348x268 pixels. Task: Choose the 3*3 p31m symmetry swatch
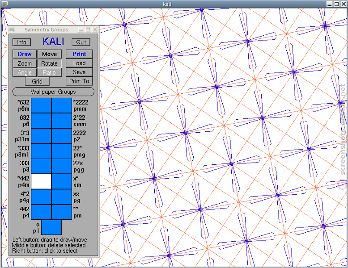point(41,136)
